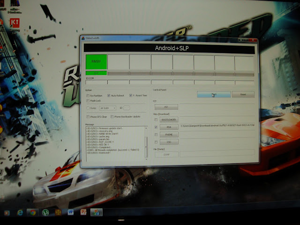The width and height of the screenshot is (300, 225).
Task: Open PowerPoint from the taskbar
Action: click(83, 212)
